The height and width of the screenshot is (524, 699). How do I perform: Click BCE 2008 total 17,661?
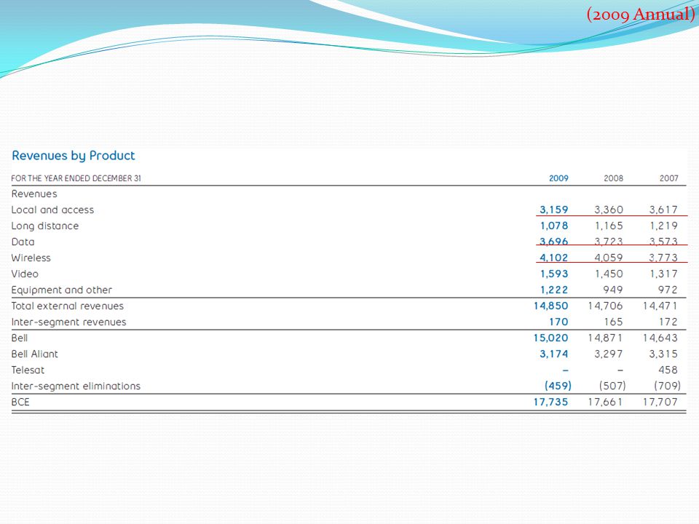click(605, 402)
